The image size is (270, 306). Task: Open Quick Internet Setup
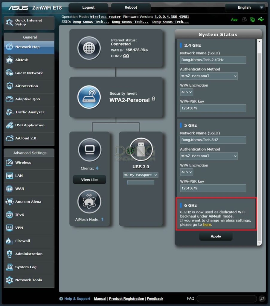[29, 23]
